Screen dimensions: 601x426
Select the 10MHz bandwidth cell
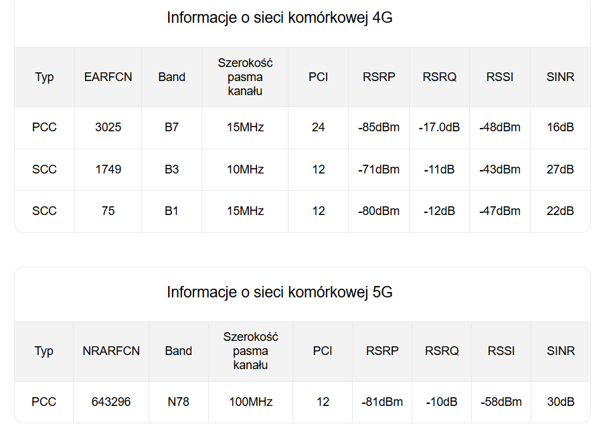[x=245, y=169]
